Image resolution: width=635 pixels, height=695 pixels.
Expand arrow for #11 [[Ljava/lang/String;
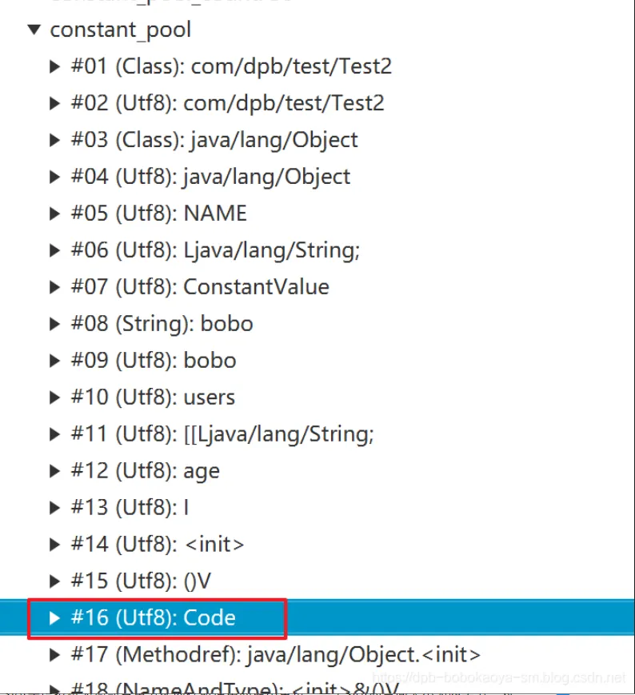click(54, 434)
